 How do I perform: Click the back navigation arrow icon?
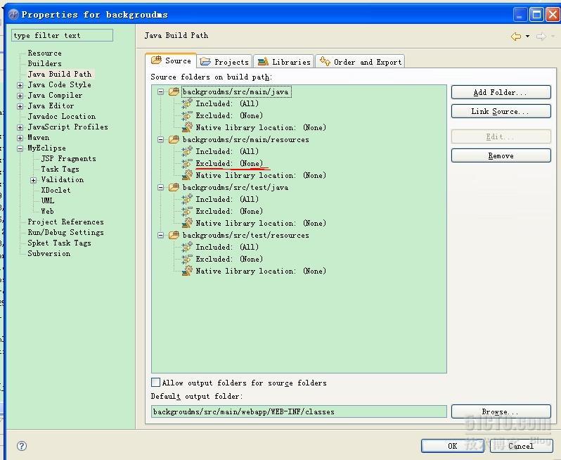click(515, 36)
